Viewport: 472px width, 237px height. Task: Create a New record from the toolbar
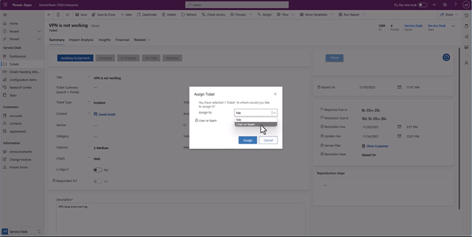[x=126, y=15]
